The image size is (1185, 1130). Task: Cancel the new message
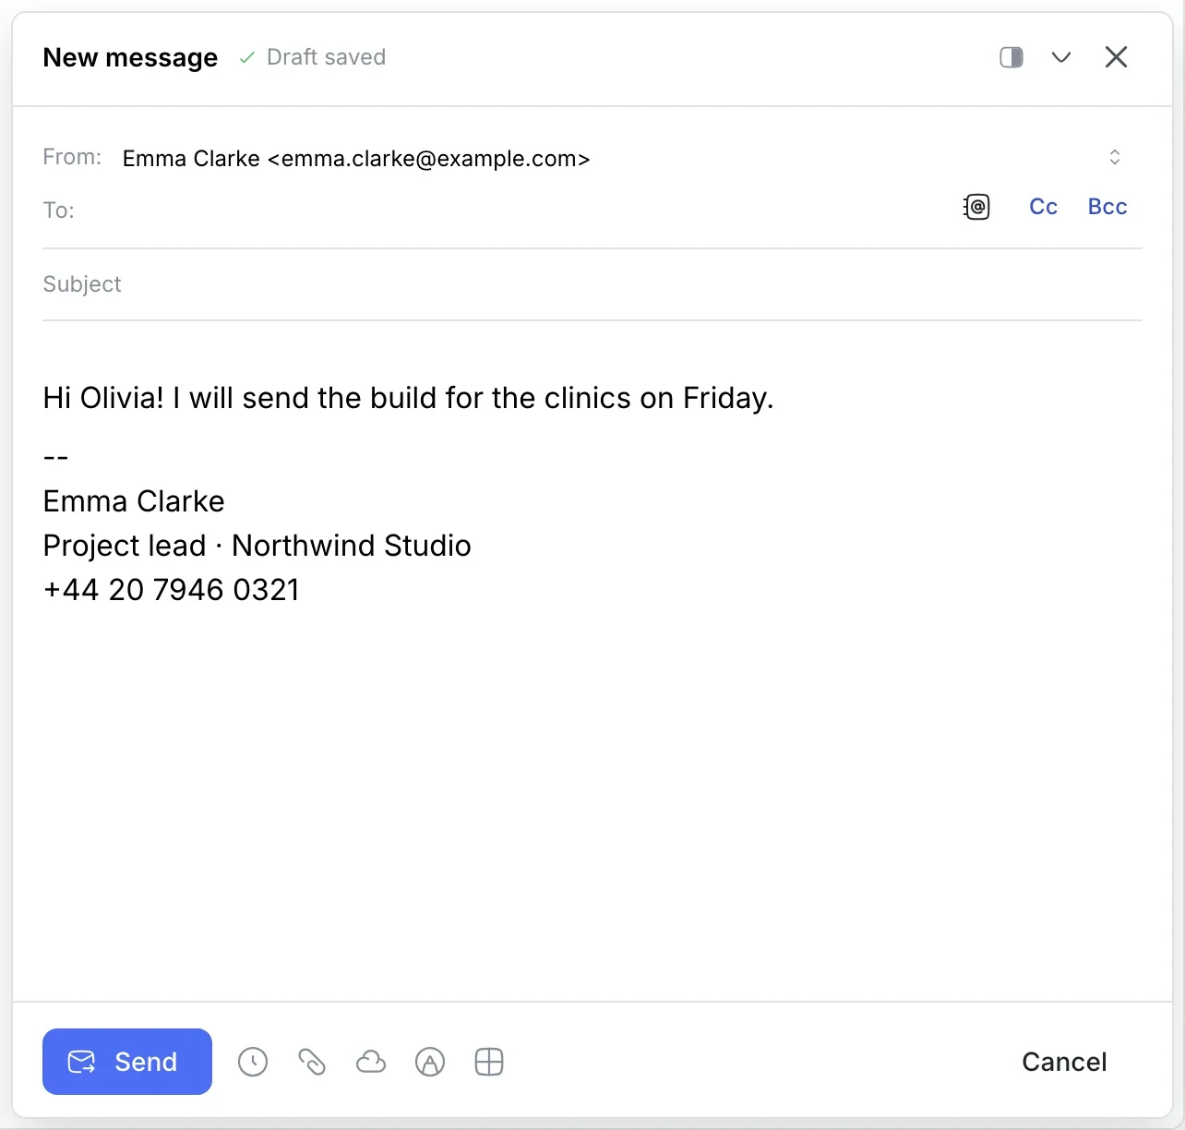click(1064, 1062)
